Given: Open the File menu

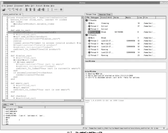Looking at the screenshot, I should pyautogui.click(x=4, y=6).
